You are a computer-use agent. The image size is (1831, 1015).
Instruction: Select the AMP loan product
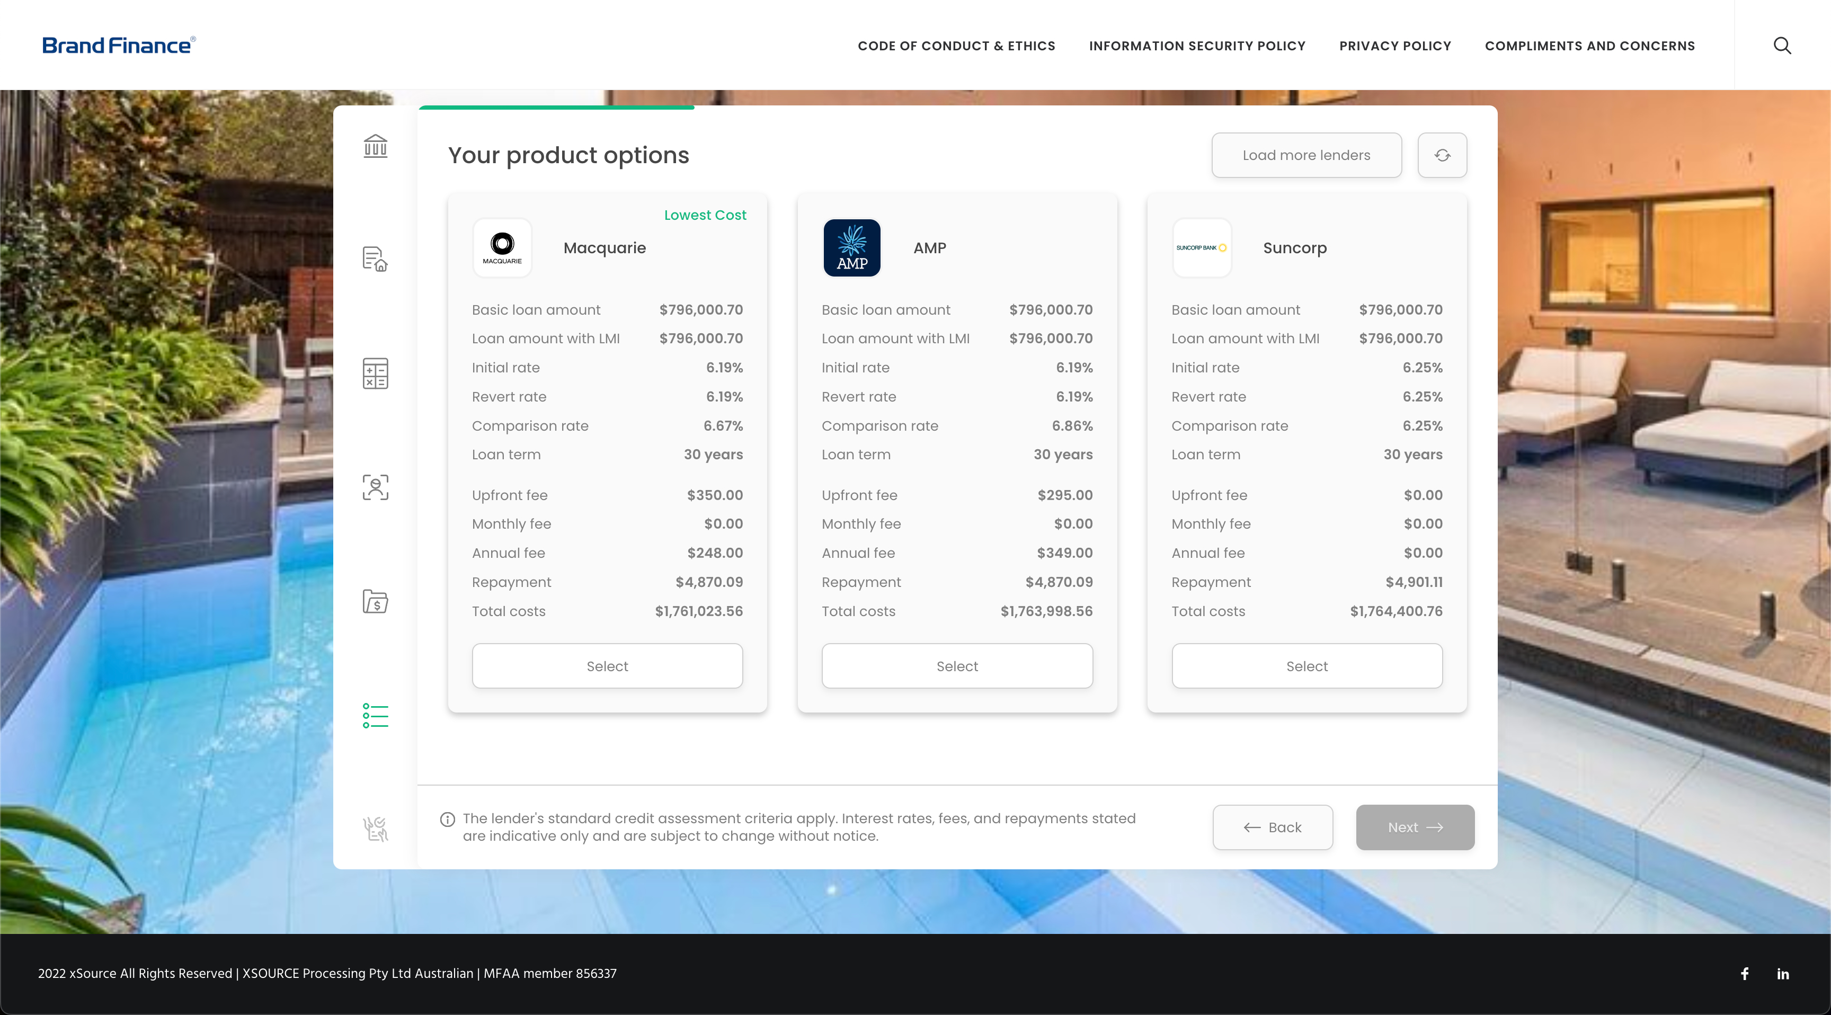pos(957,666)
